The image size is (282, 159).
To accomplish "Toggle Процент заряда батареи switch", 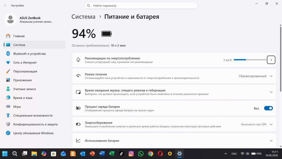I will point(268,108).
